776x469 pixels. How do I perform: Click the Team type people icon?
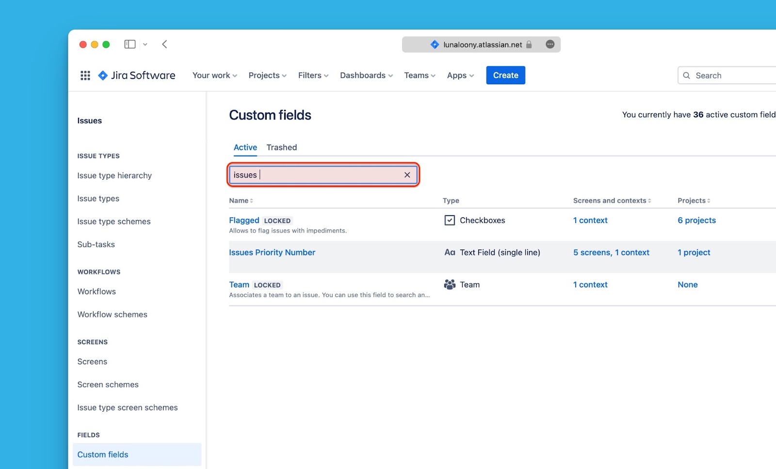(450, 285)
